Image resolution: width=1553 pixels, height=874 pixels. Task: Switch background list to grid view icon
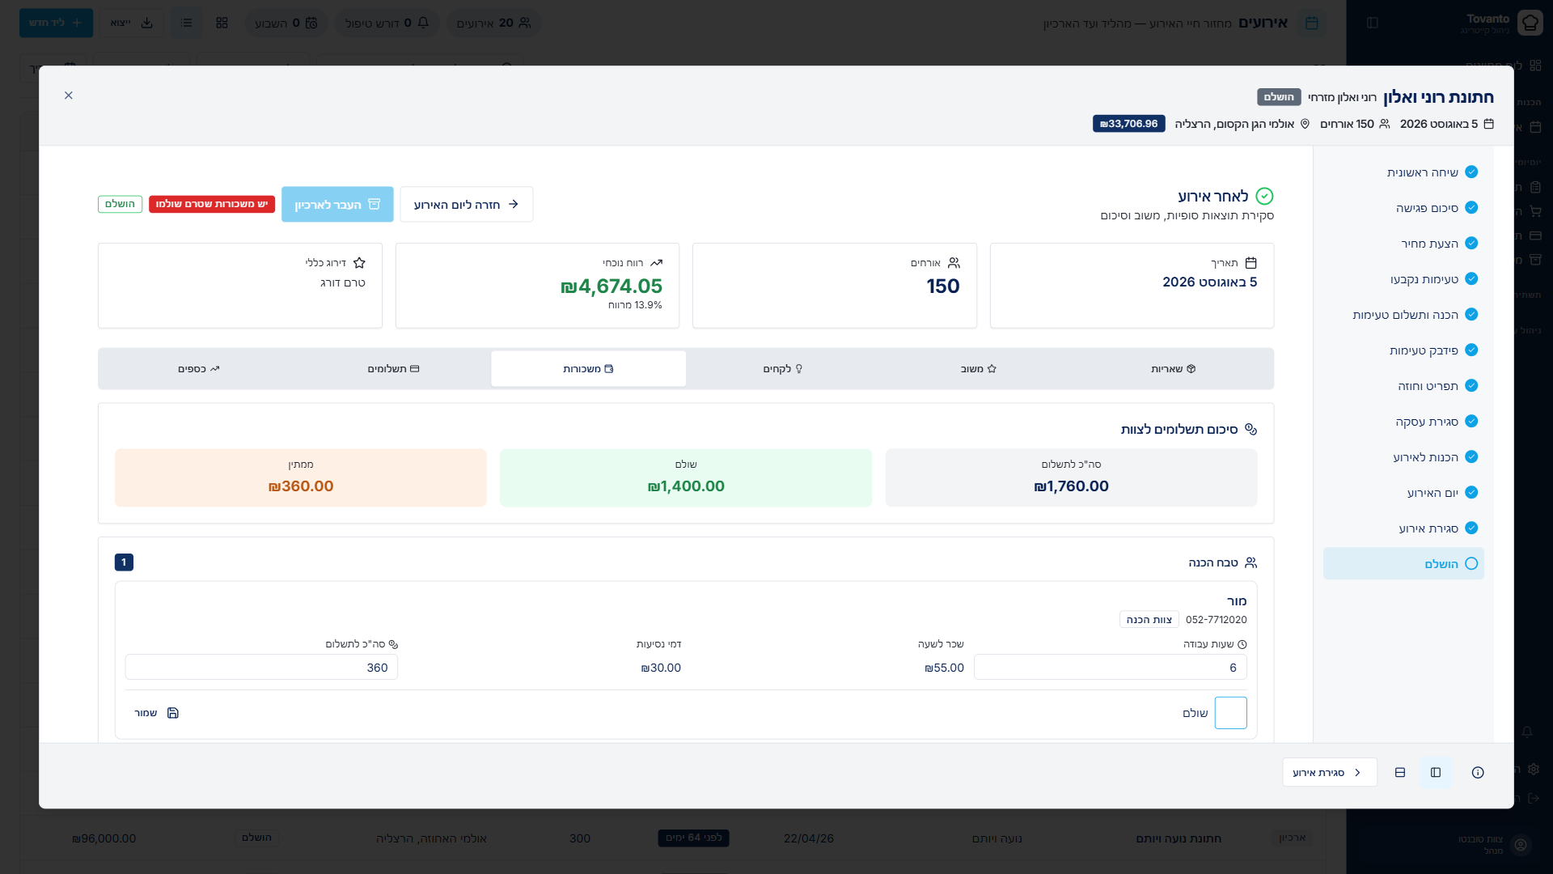tap(222, 23)
